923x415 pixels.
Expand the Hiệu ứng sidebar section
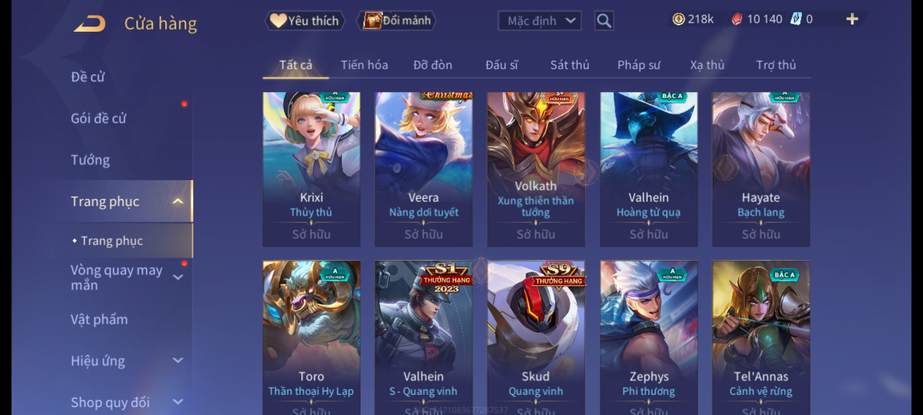pyautogui.click(x=178, y=360)
